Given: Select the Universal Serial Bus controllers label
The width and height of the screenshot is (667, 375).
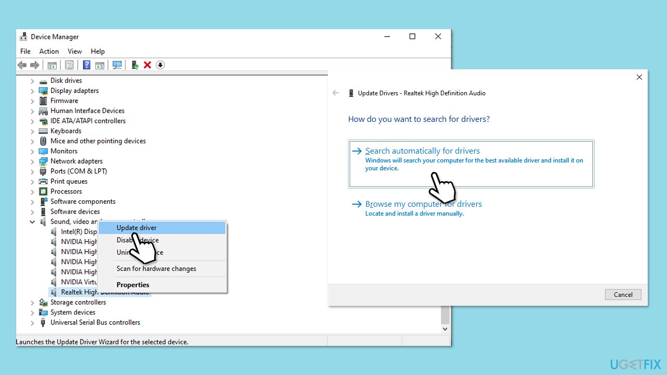Looking at the screenshot, I should (x=95, y=322).
